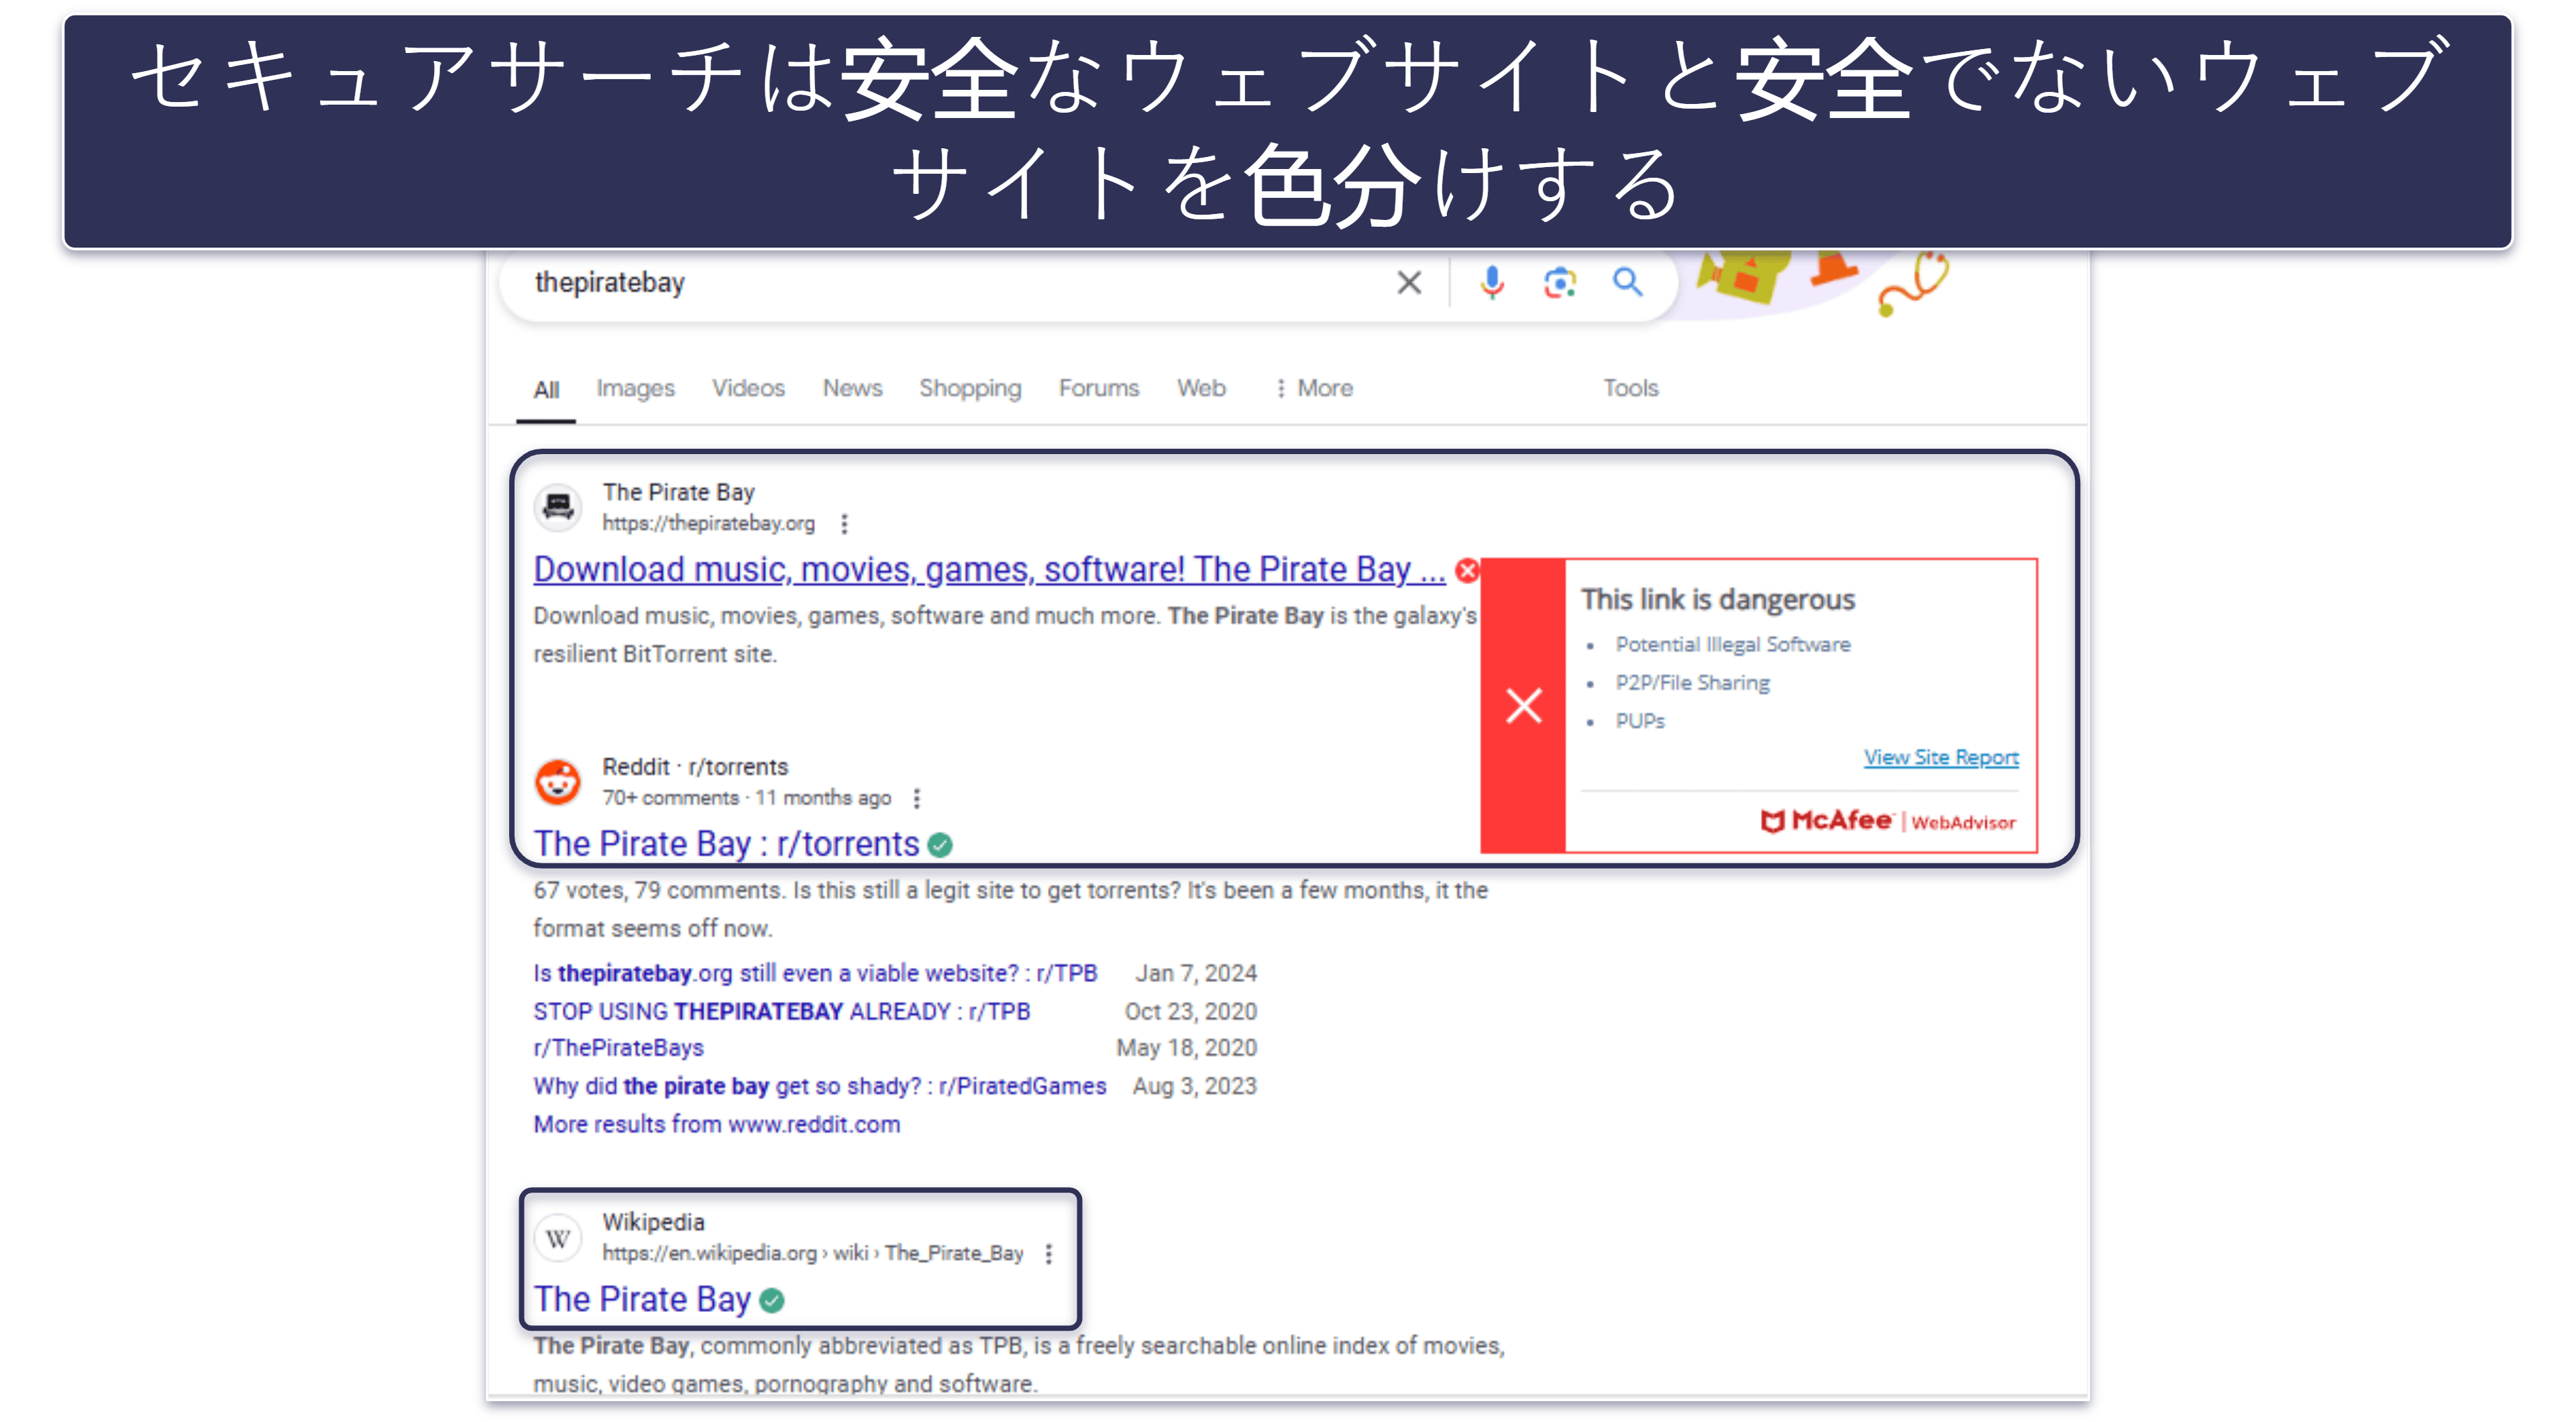Open 'STOP USING THEPIRATEBAY ALREADY' link
The image size is (2576, 1422).
tap(781, 1011)
